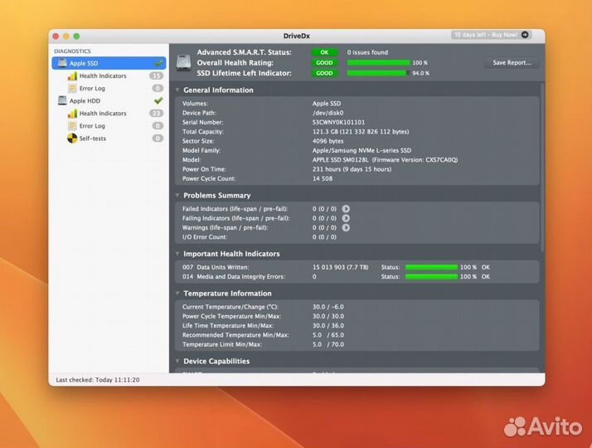The height and width of the screenshot is (448, 592).
Task: Collapse the Important Health Indicators section
Action: coord(177,254)
